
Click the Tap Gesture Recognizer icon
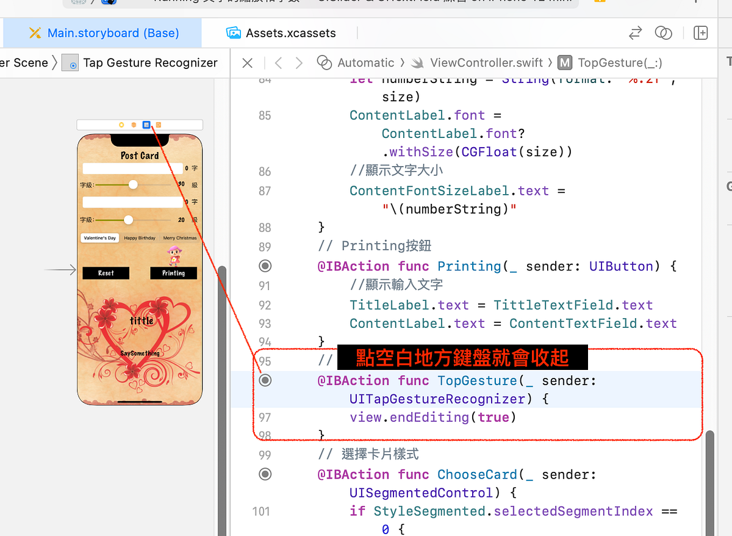(70, 62)
